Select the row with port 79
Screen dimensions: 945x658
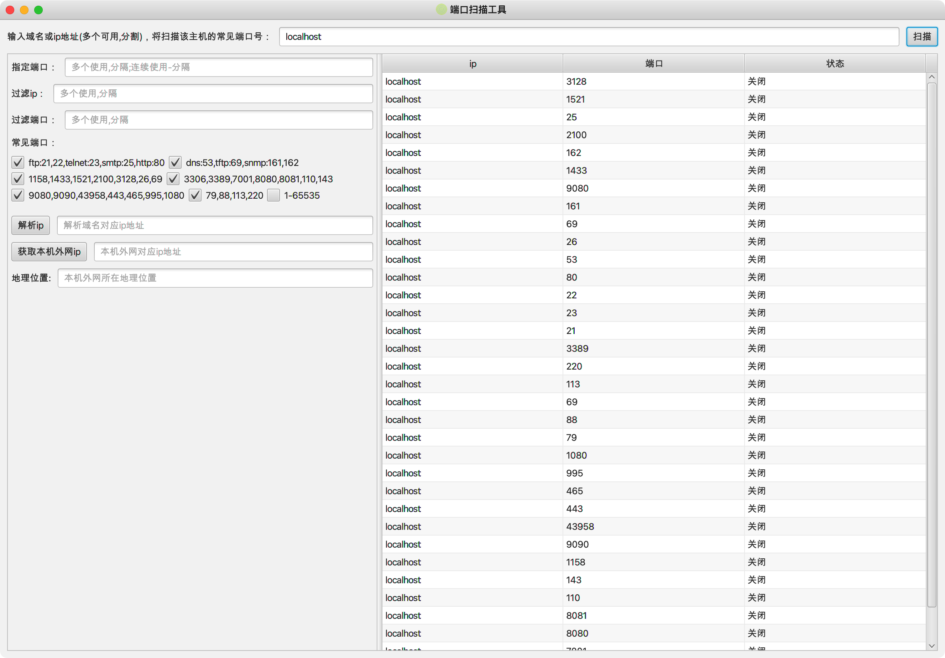654,438
